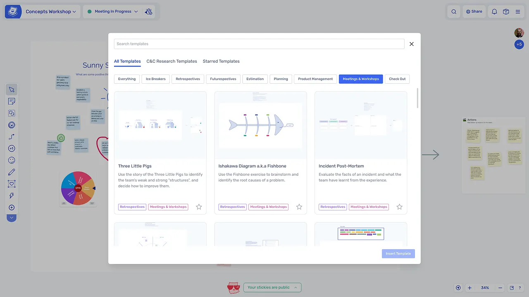Expand the stickies are public dropdown
This screenshot has height=297, width=529.
(x=272, y=288)
